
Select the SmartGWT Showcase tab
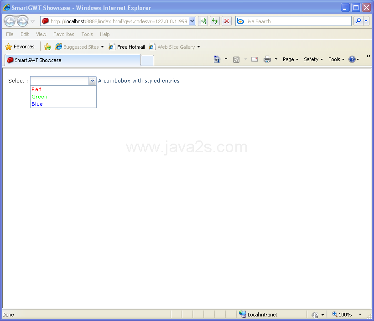tap(73, 60)
